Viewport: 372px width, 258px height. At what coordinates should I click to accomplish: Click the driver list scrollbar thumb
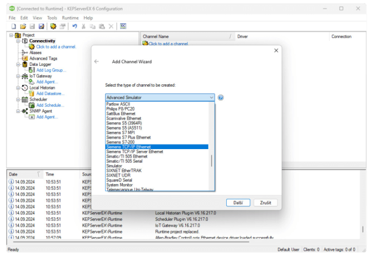click(x=211, y=161)
